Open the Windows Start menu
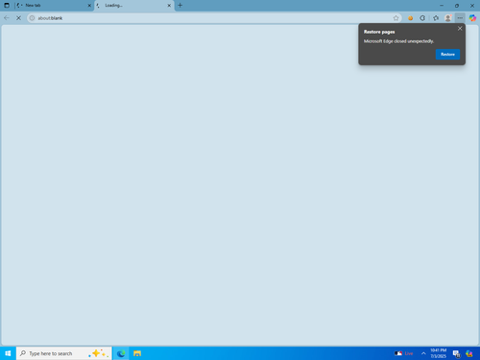Screen dimensions: 480x360 tap(8, 353)
